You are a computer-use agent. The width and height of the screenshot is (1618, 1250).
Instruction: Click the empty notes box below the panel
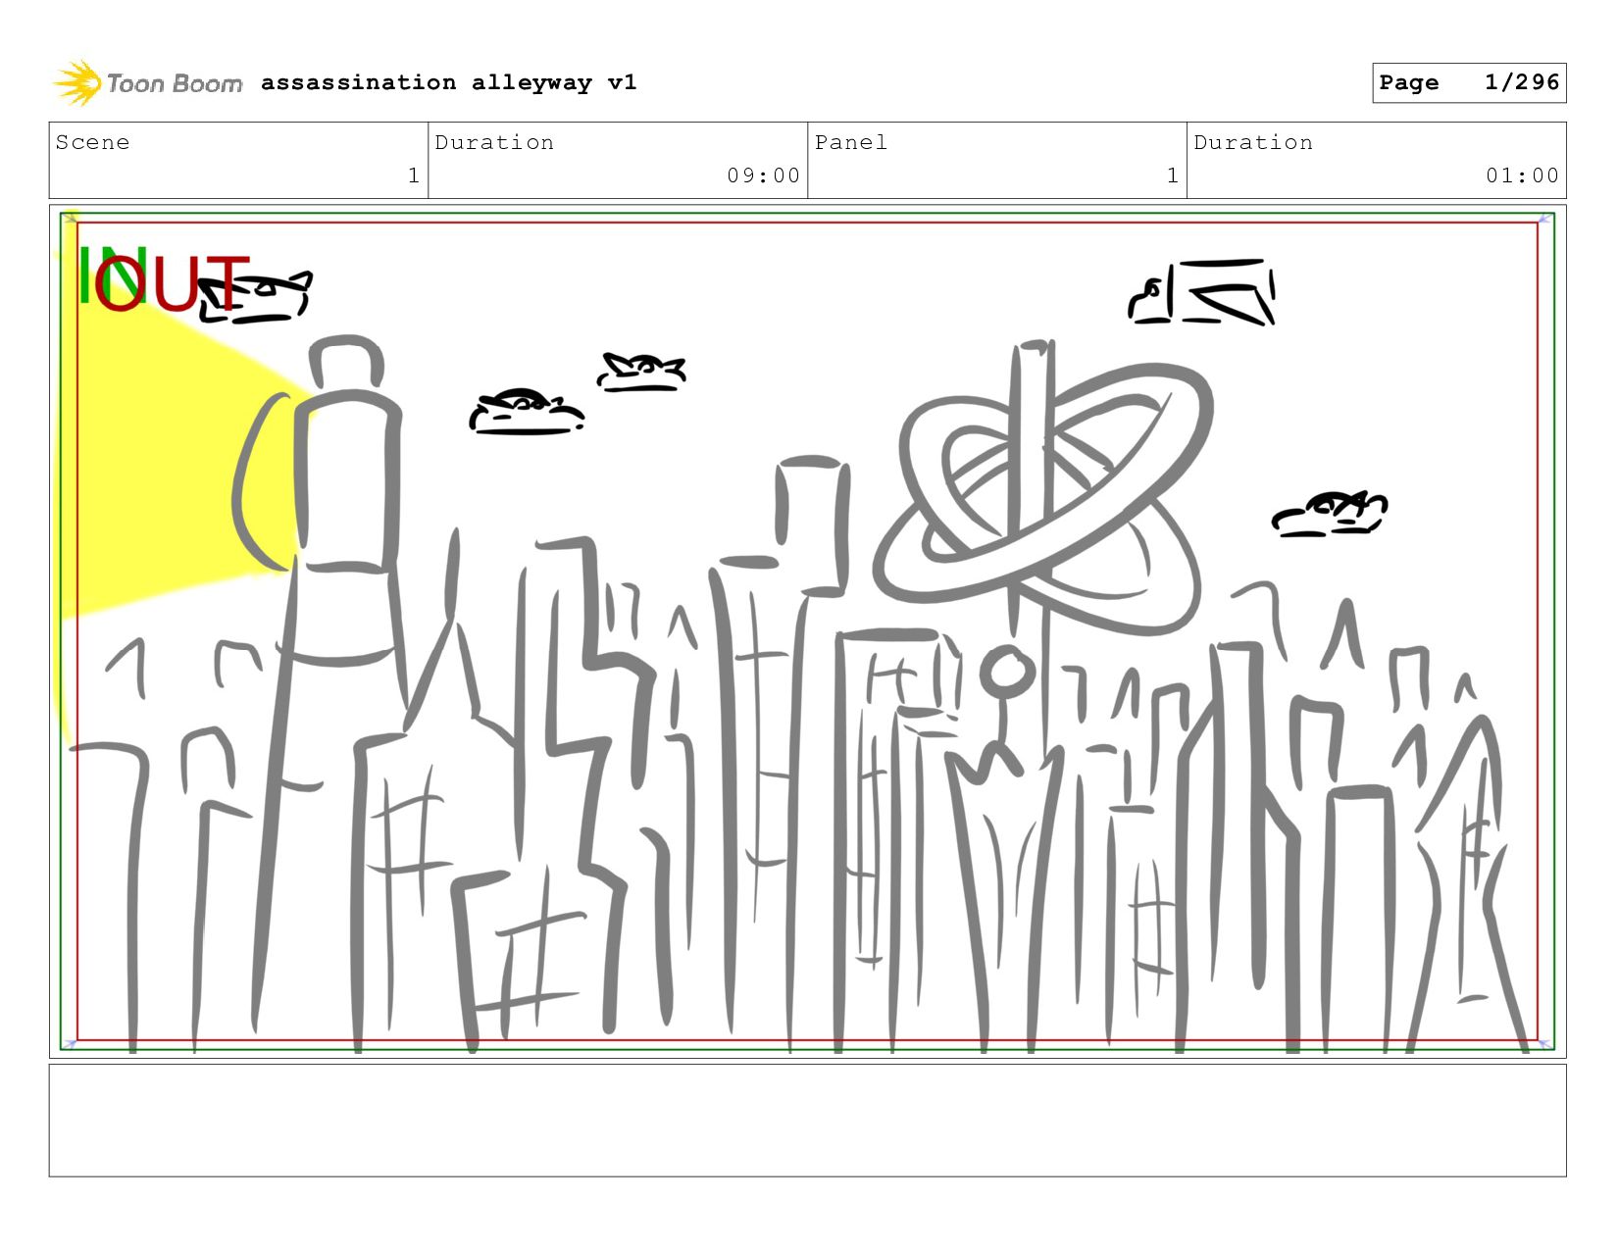click(807, 1121)
